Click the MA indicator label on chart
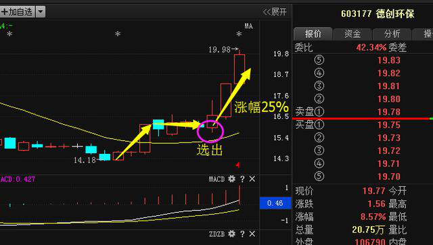The height and width of the screenshot is (245, 433). [x=248, y=26]
